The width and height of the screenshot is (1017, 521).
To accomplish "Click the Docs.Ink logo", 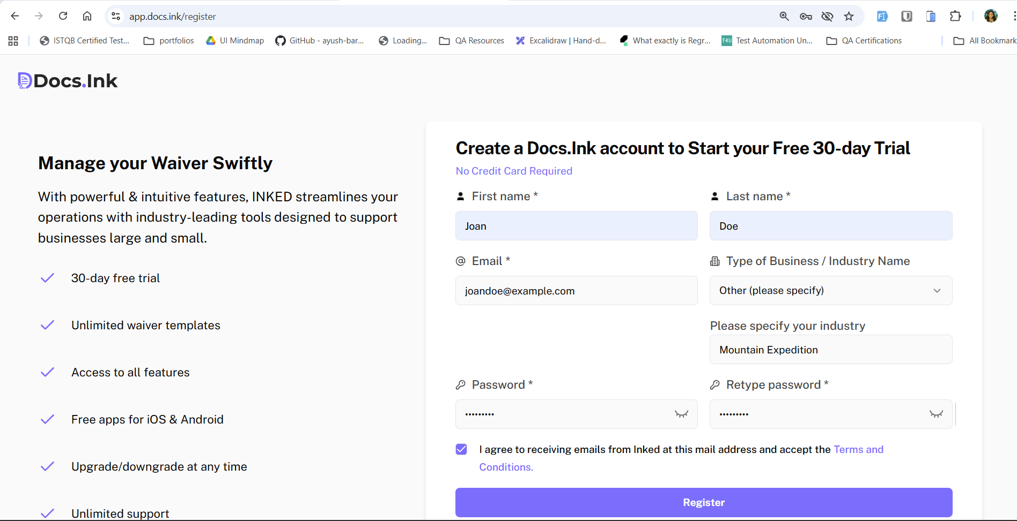I will [68, 81].
